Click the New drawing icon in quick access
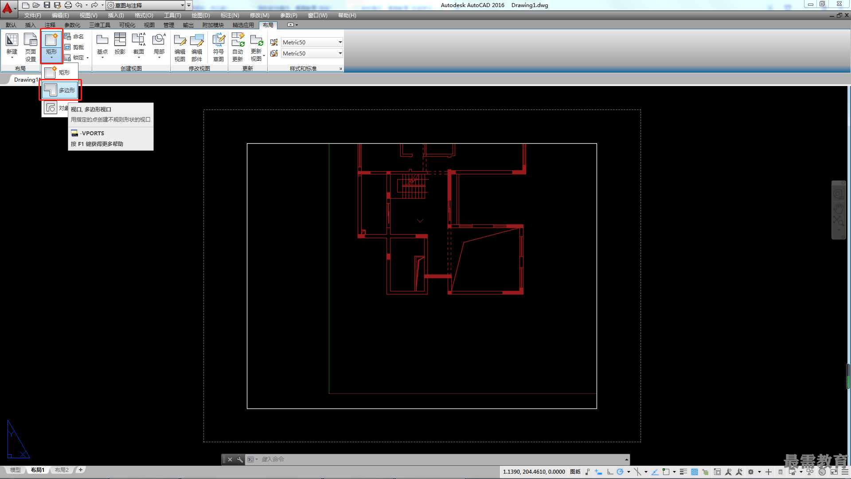This screenshot has height=479, width=851. pos(25,5)
